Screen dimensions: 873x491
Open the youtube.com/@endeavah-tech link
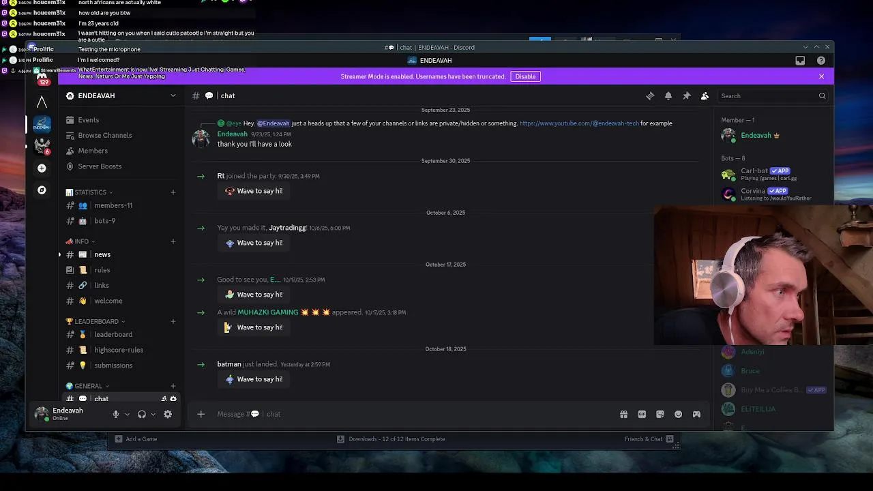coord(579,123)
